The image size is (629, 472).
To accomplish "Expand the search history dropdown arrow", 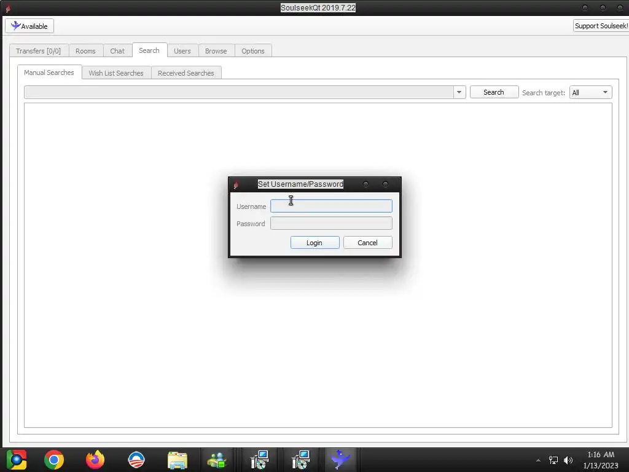I will click(x=459, y=92).
